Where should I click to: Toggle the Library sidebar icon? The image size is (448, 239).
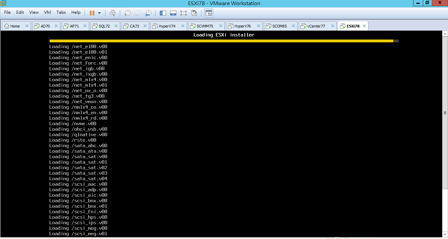(x=163, y=13)
